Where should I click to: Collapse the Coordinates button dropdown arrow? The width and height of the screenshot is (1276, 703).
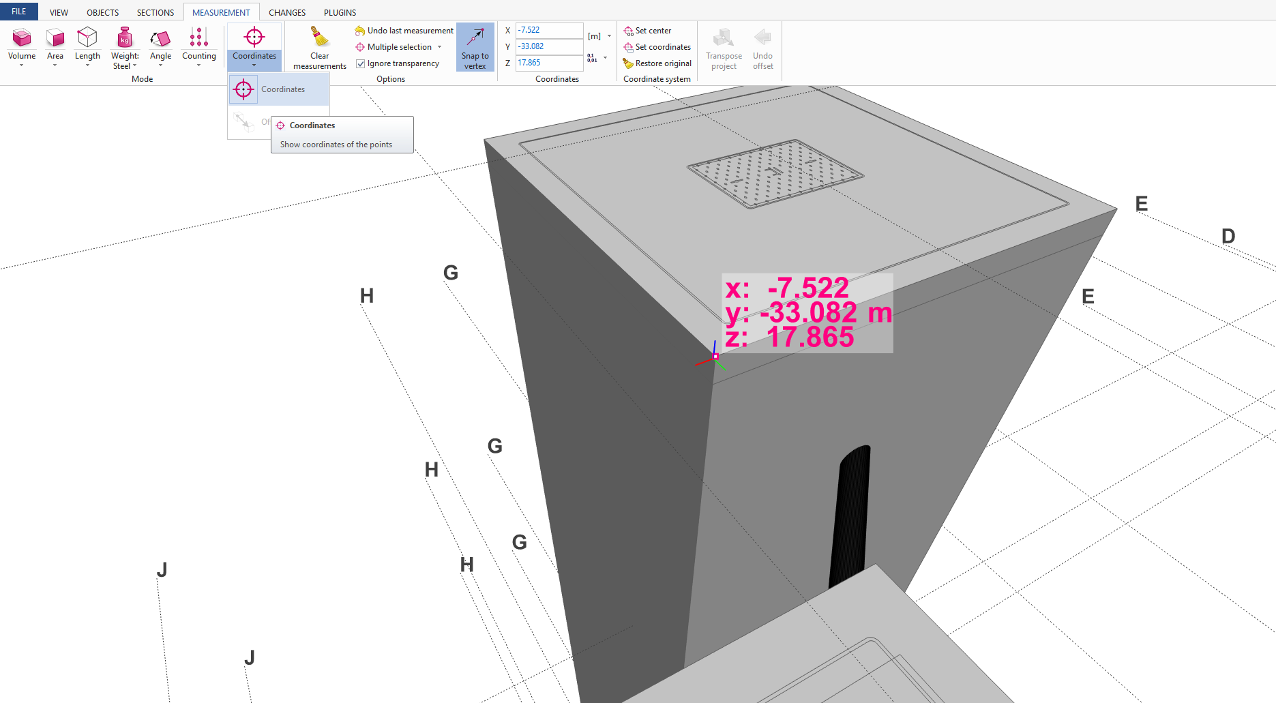point(254,65)
